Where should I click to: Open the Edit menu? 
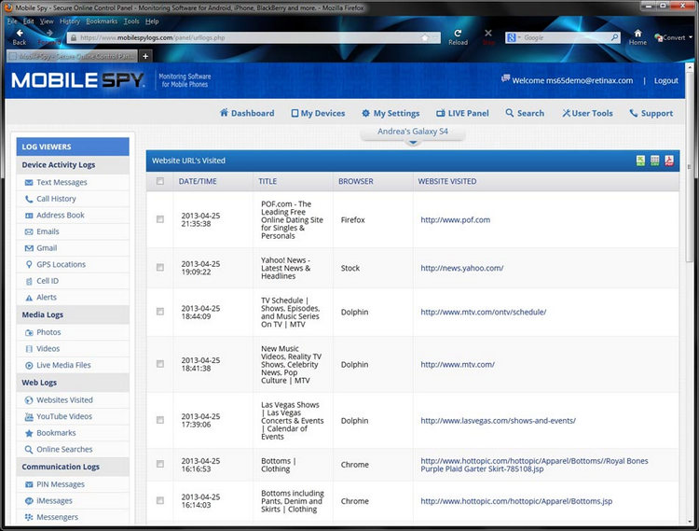point(29,21)
